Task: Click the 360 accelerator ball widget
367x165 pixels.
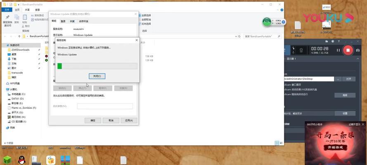Action: click(267, 22)
